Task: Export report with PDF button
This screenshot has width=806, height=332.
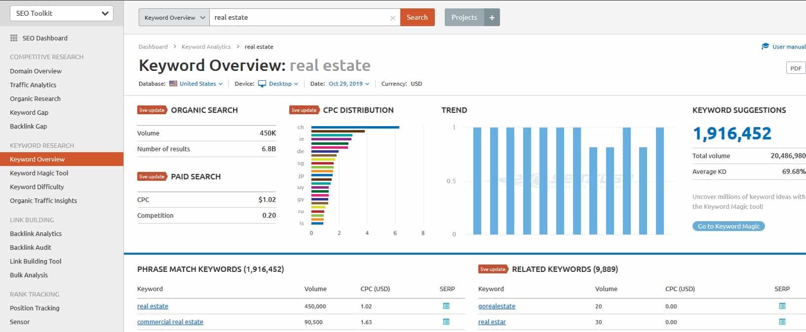Action: pos(795,68)
